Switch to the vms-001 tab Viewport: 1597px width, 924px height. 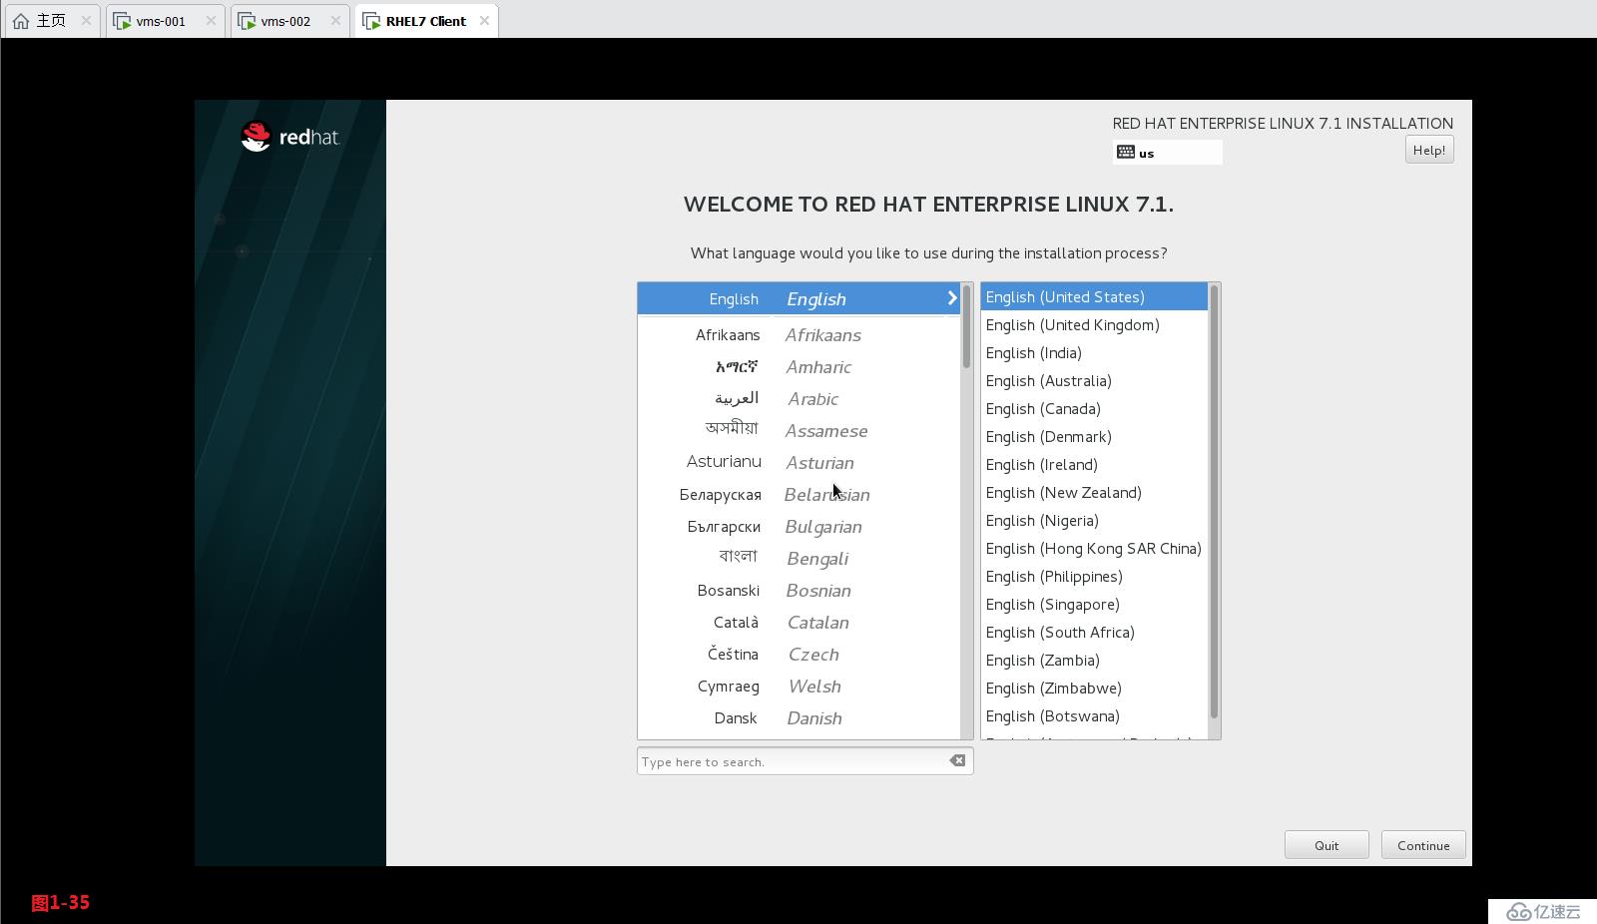[164, 21]
